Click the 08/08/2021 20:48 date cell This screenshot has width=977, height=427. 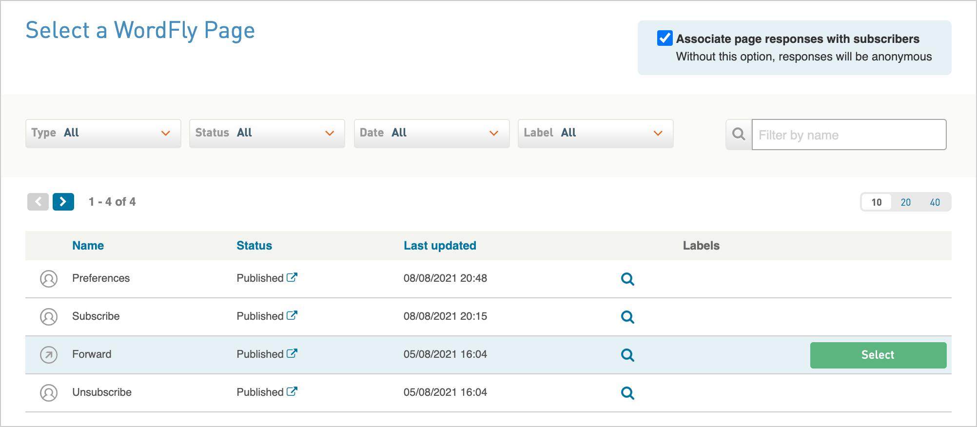coord(445,278)
